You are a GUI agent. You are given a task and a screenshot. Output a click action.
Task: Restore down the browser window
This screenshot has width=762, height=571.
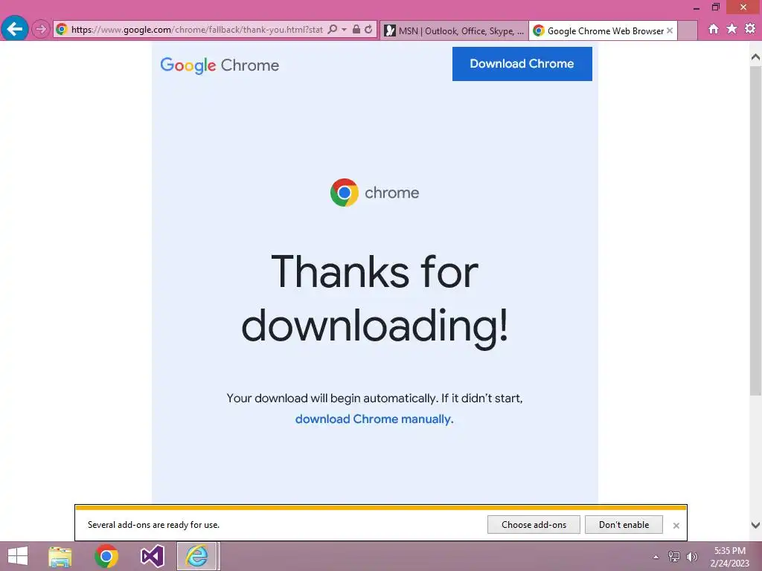pyautogui.click(x=716, y=7)
